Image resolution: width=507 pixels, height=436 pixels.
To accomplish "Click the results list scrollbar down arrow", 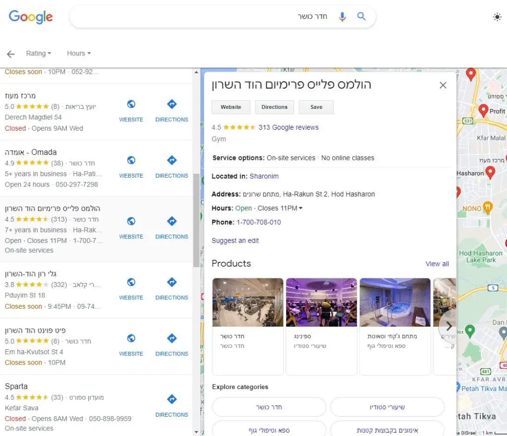I will coord(196,432).
